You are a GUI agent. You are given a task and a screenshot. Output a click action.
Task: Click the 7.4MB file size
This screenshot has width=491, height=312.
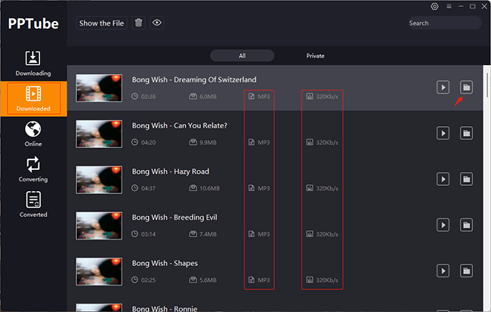coord(208,234)
